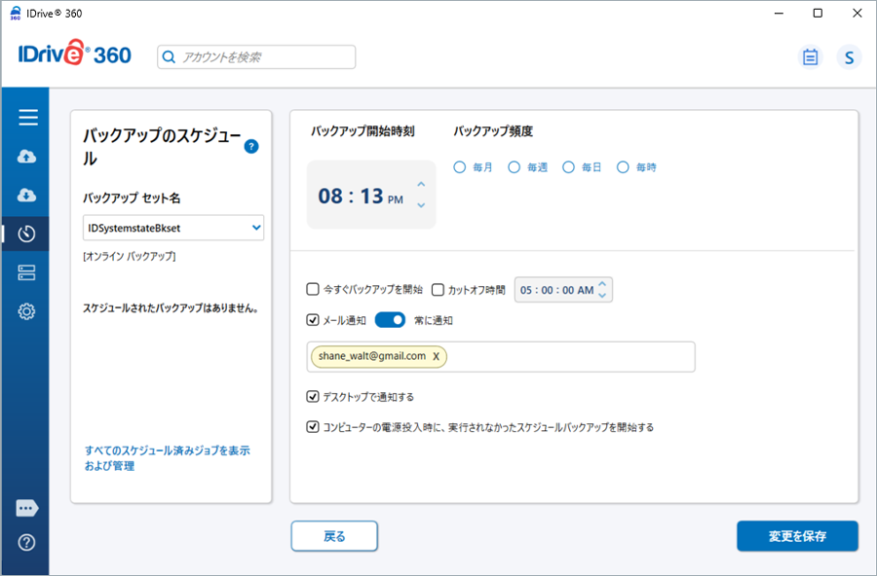Open the user profile avatar S
Viewport: 877px width, 576px height.
click(x=849, y=57)
